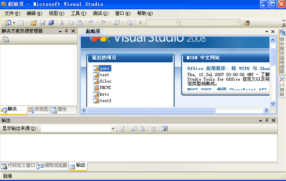
Task: Switch to the 属性 tab
Action: click(64, 110)
